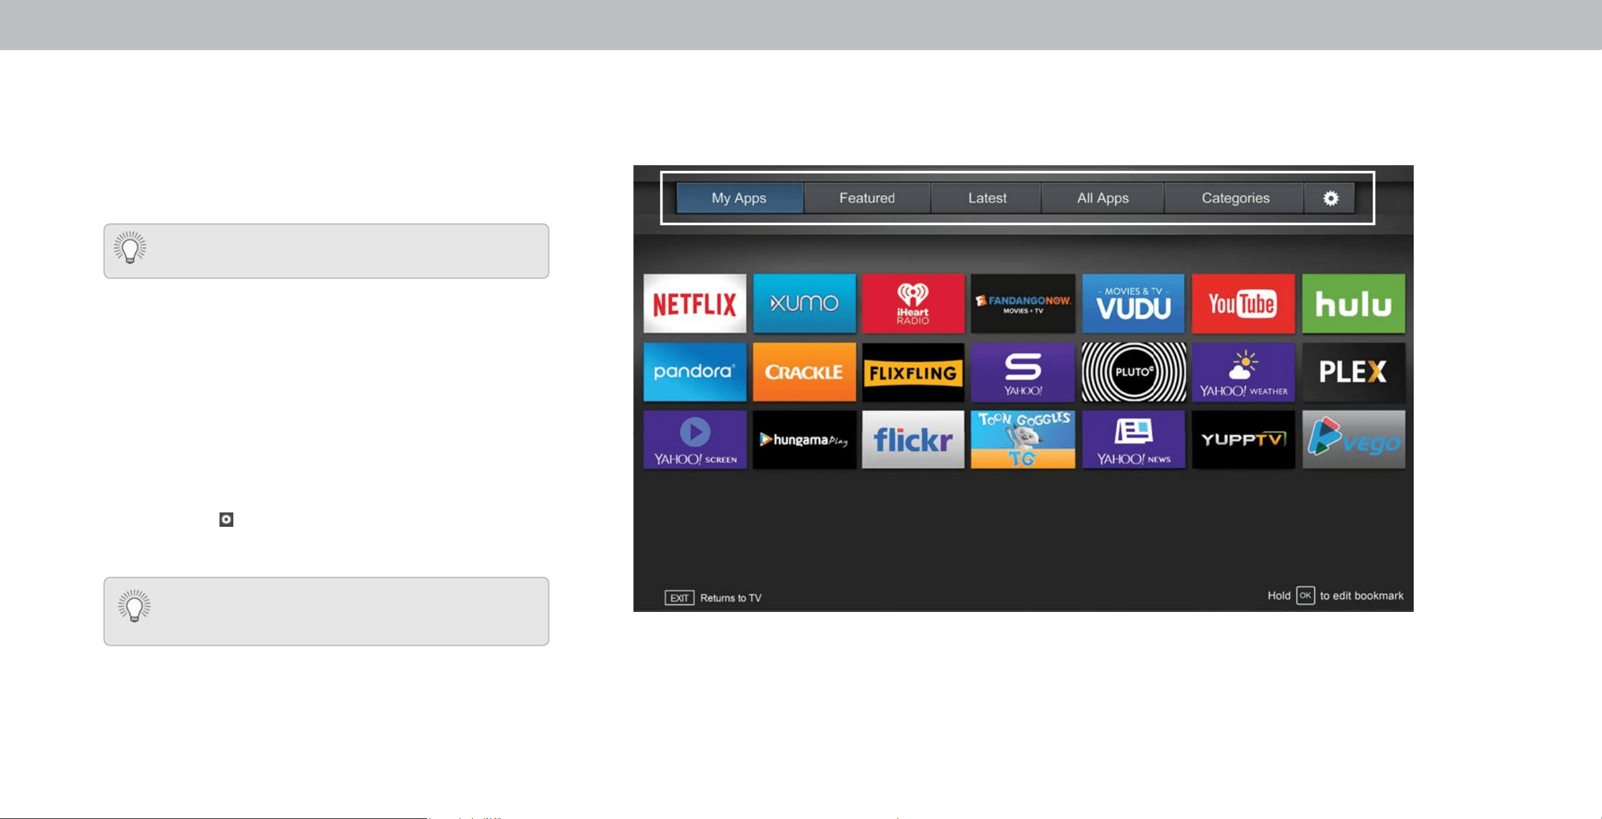Open settings via the gear tab
Screen dimensions: 1602x819
pos(1330,198)
